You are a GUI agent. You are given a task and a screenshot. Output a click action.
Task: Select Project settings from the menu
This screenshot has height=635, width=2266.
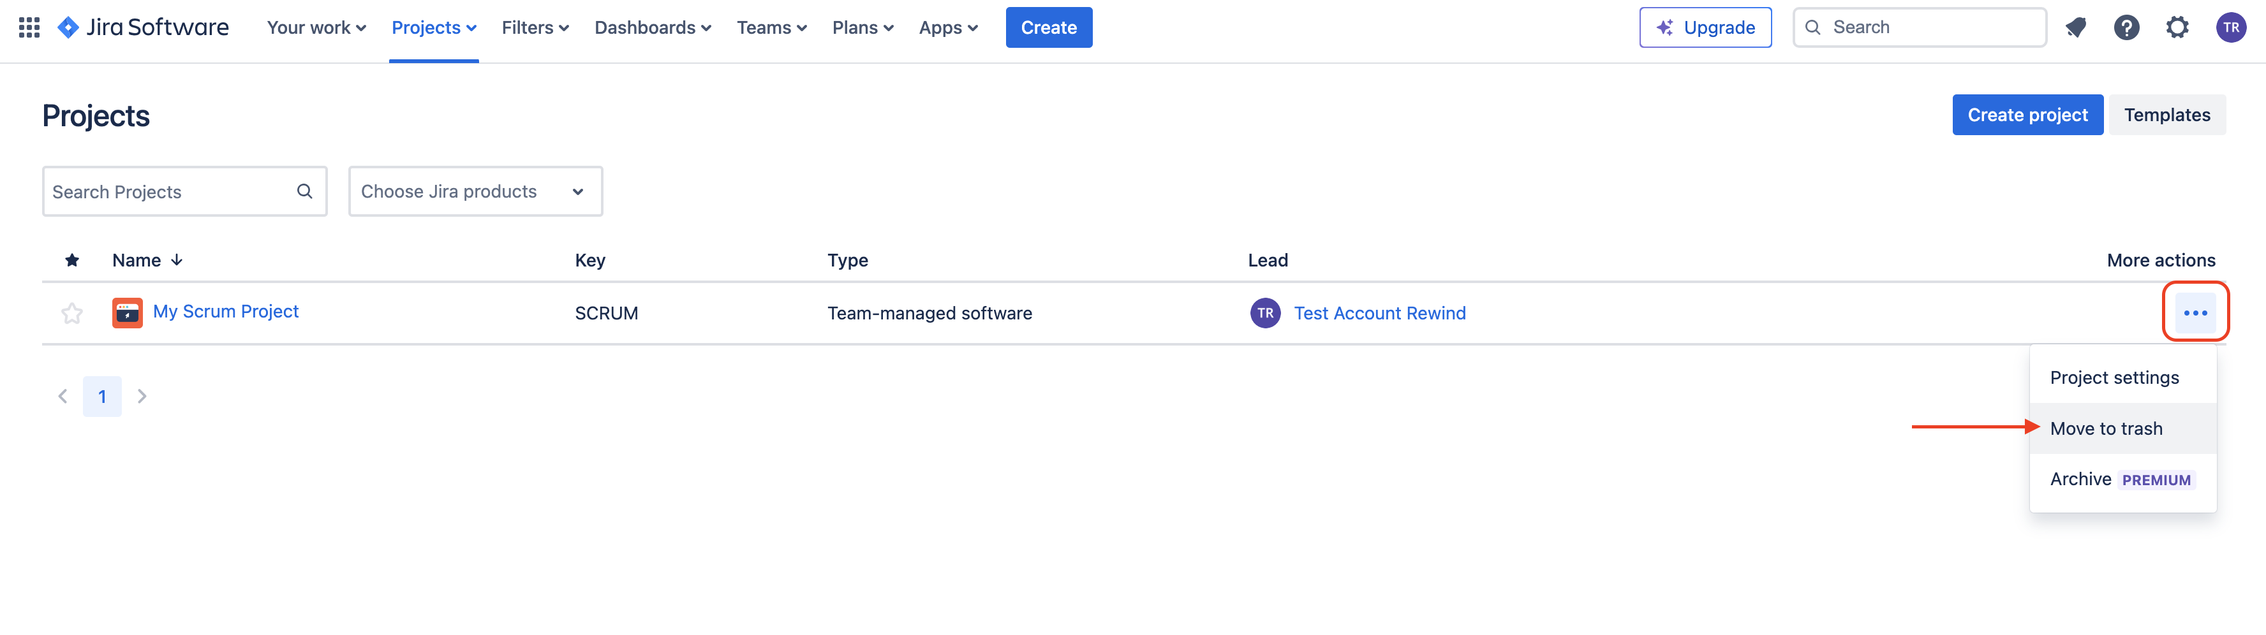(x=2115, y=376)
